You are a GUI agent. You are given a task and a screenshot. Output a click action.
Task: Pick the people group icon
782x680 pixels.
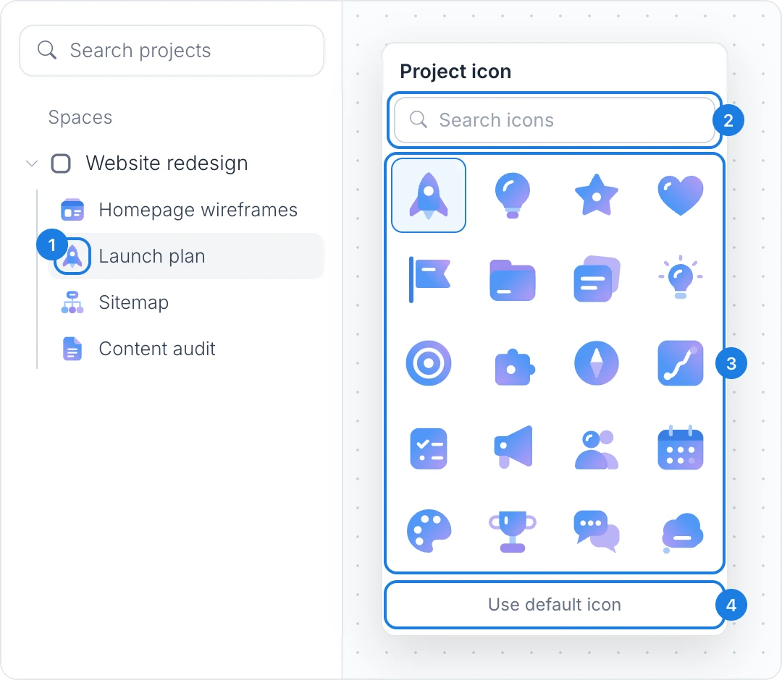click(597, 449)
